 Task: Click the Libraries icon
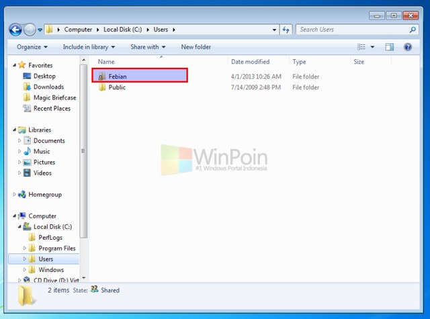coord(22,130)
